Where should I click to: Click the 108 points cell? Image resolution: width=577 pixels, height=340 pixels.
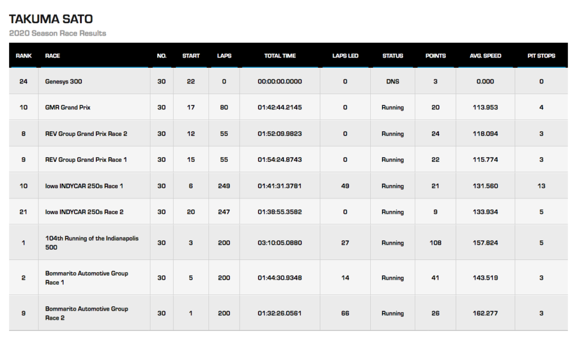click(436, 243)
